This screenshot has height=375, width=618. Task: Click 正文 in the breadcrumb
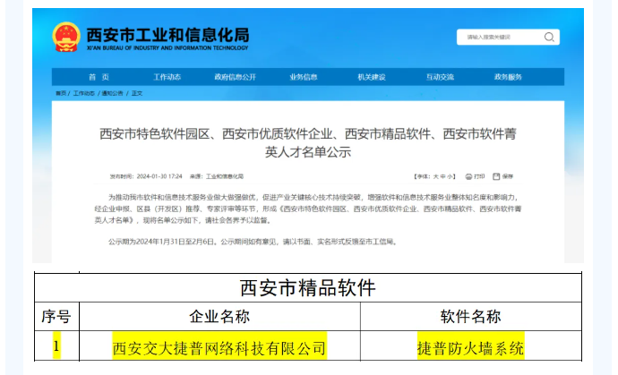click(x=137, y=93)
